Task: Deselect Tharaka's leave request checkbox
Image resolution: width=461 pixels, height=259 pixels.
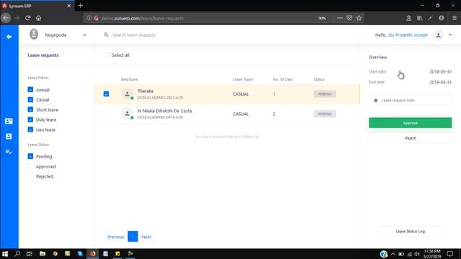Action: pyautogui.click(x=106, y=94)
